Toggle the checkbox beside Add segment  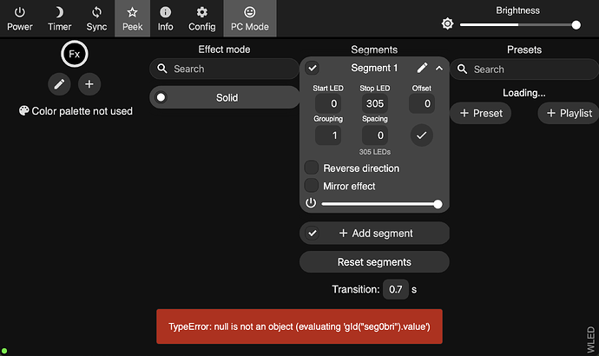coord(313,233)
